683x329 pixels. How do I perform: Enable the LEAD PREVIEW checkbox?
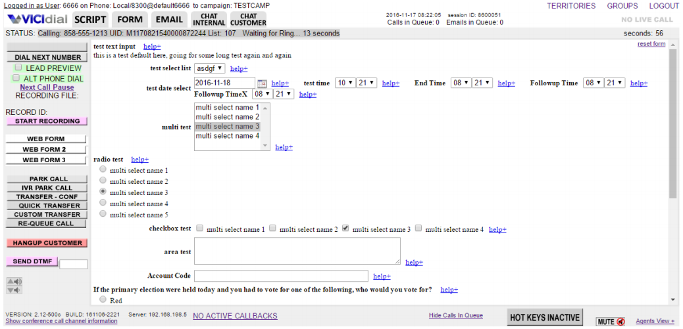coord(18,68)
